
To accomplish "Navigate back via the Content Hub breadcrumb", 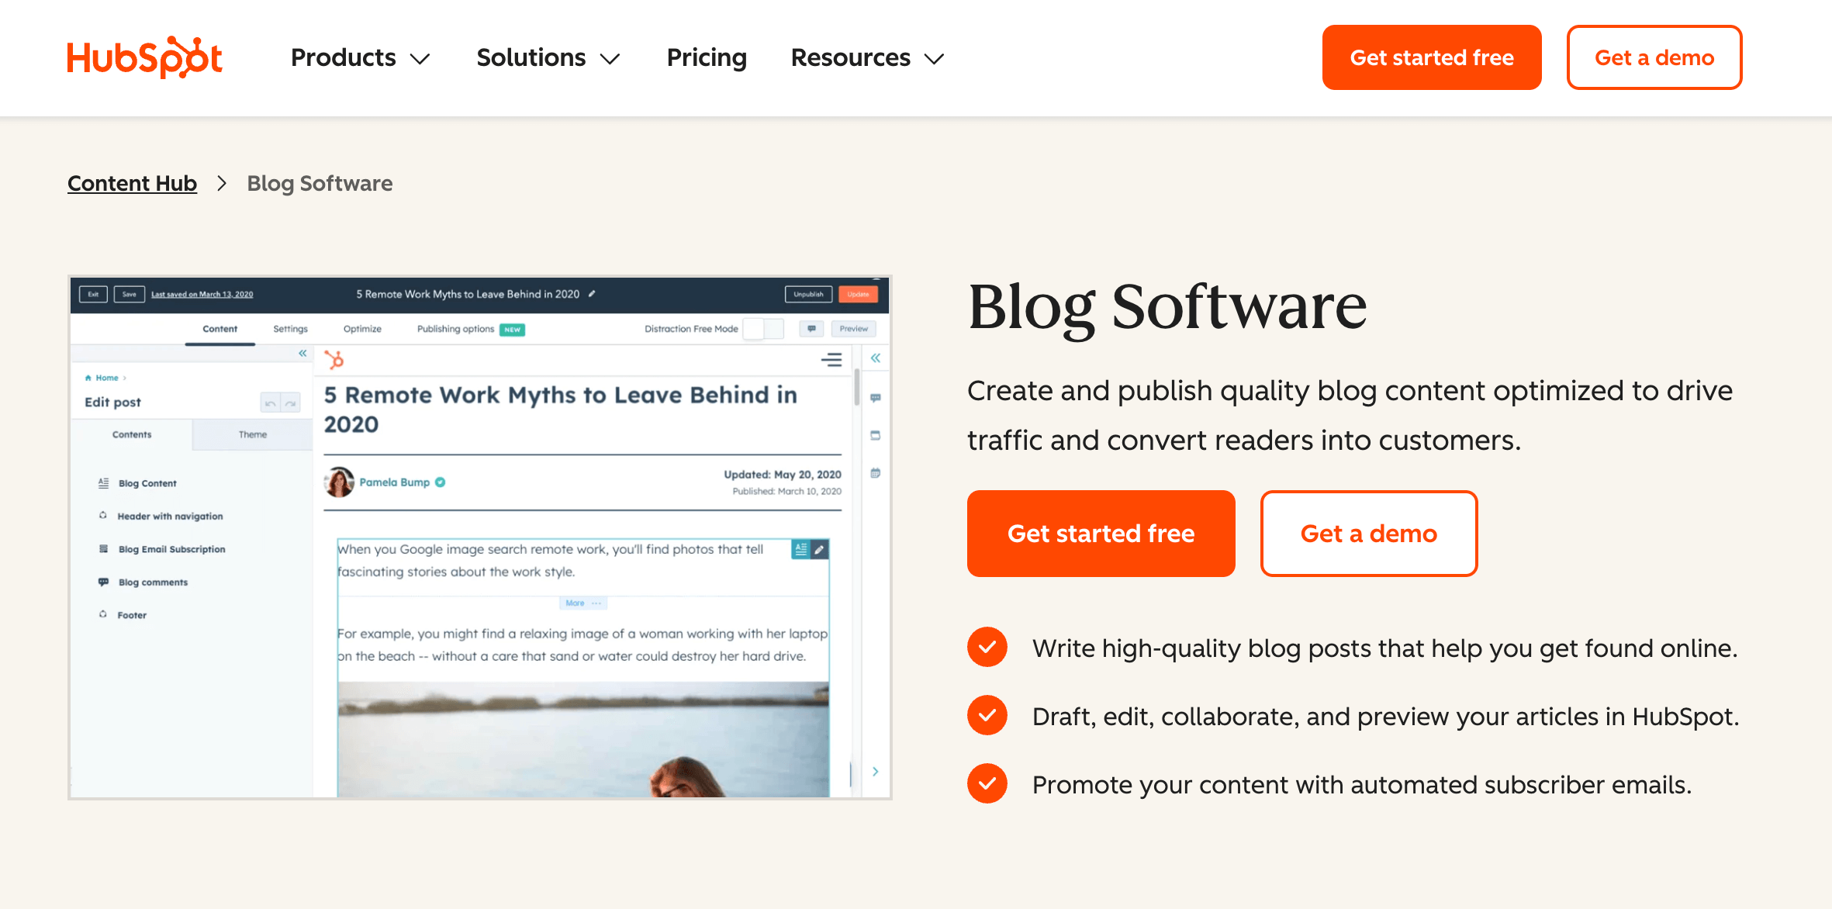I will click(x=132, y=183).
